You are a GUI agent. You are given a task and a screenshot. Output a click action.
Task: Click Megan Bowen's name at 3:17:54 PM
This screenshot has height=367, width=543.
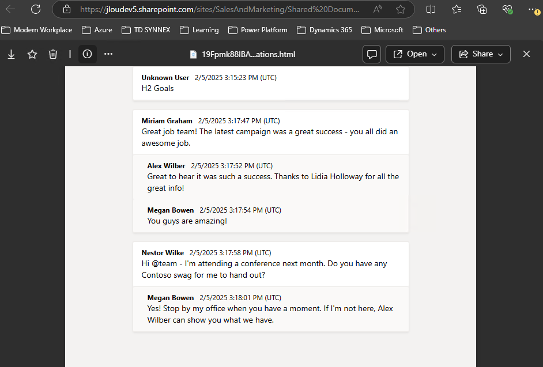pos(171,210)
